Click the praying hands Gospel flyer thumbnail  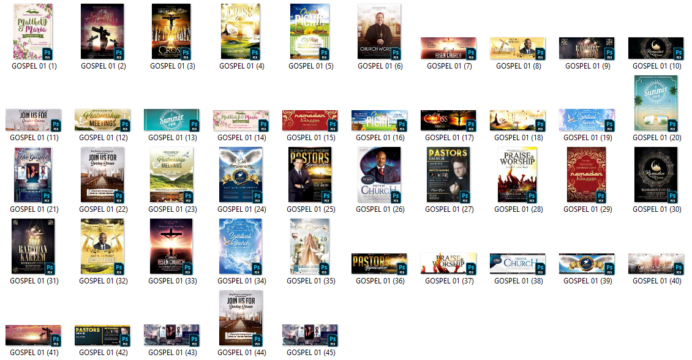[x=309, y=246]
